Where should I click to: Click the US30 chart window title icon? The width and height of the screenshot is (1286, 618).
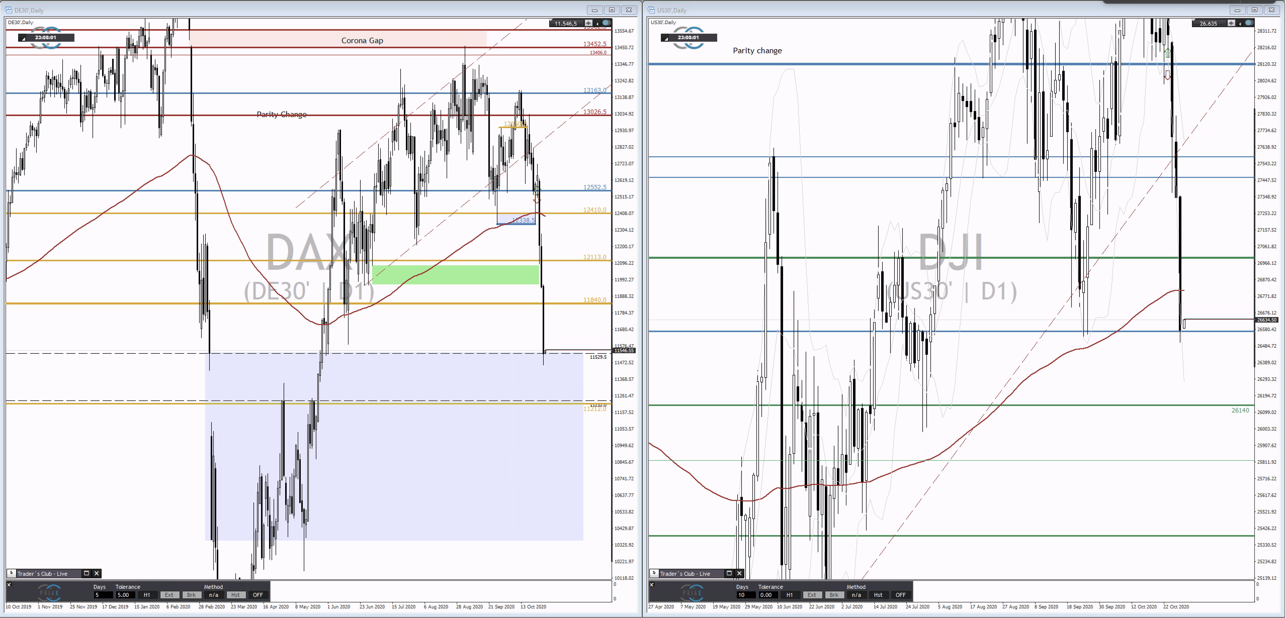652,10
